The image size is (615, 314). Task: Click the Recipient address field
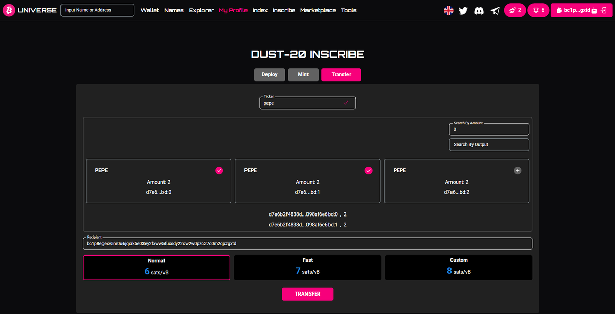click(307, 243)
